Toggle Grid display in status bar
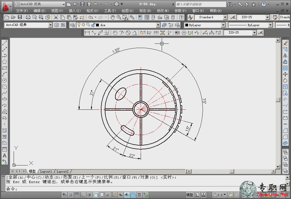Screen dimensions: 291x199 [77, 195]
